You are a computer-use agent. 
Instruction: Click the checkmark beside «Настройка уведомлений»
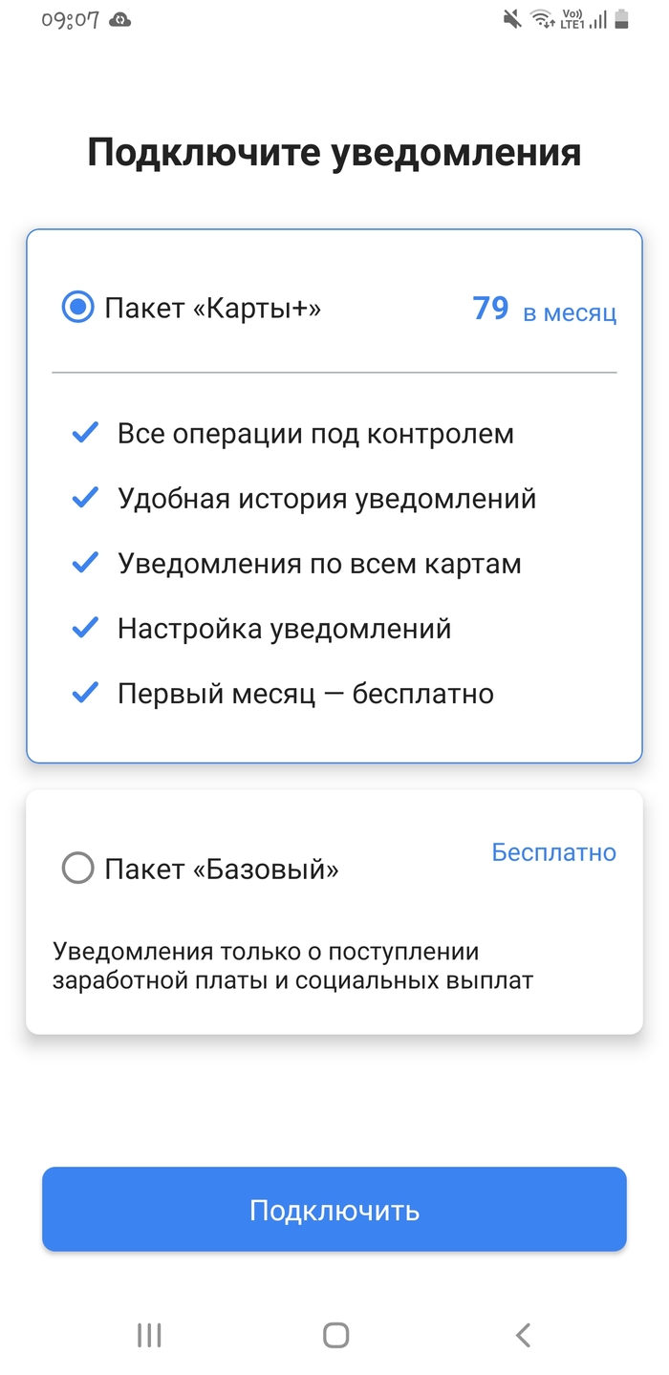click(x=84, y=628)
